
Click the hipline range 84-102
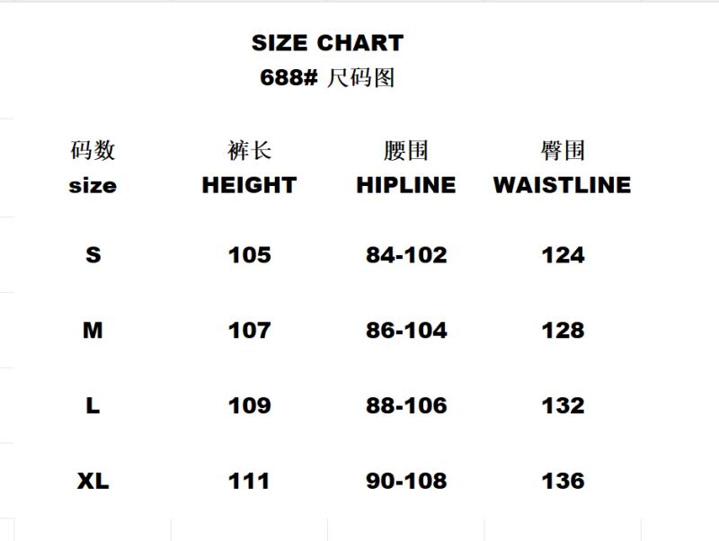[x=406, y=255]
